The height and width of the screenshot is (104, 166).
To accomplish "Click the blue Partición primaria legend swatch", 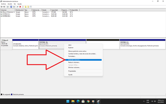I will tap(12, 94).
